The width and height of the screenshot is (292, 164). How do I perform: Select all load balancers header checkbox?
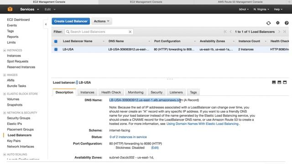click(56, 41)
